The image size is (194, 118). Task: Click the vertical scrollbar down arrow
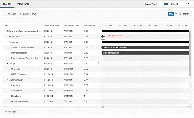190,104
